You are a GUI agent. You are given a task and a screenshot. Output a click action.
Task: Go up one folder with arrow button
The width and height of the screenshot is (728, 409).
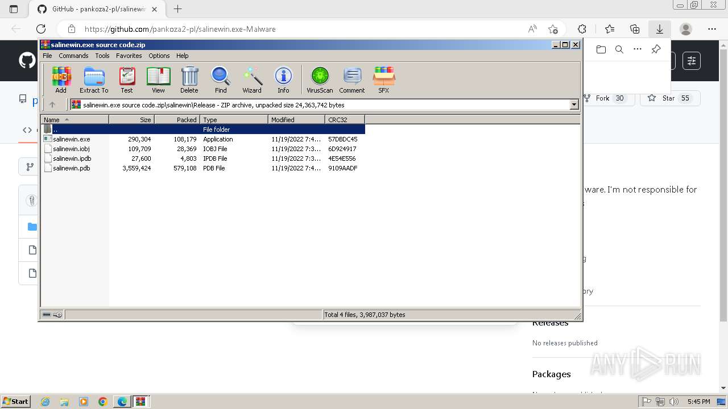[x=52, y=105]
